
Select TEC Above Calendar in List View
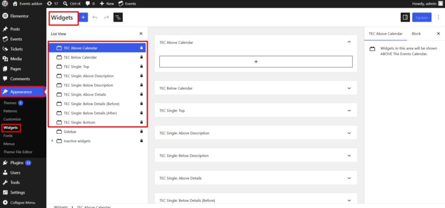tap(97, 48)
